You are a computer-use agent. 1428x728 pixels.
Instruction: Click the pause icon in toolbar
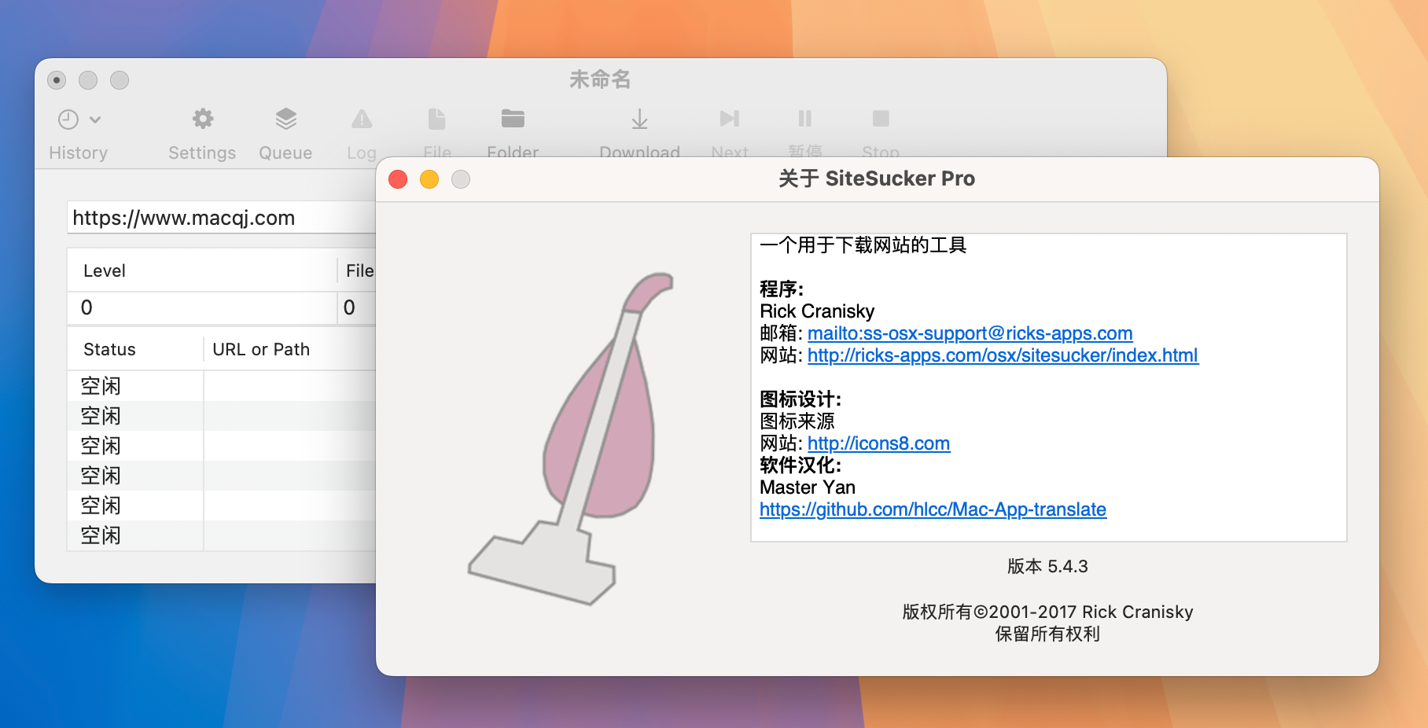tap(805, 119)
